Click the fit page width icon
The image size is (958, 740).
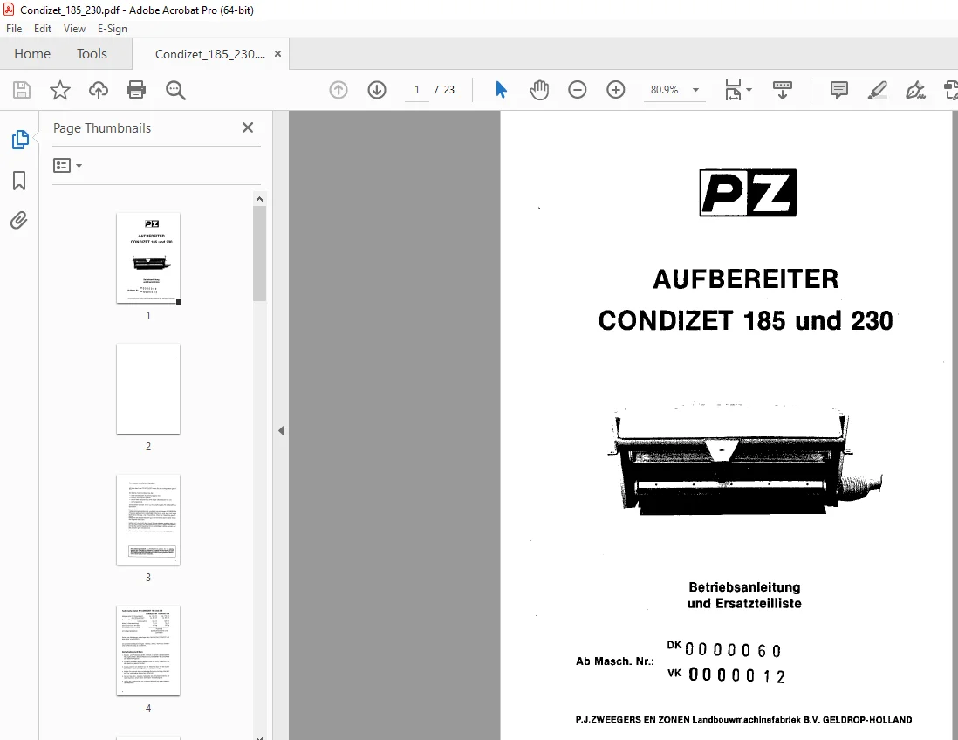click(x=733, y=90)
